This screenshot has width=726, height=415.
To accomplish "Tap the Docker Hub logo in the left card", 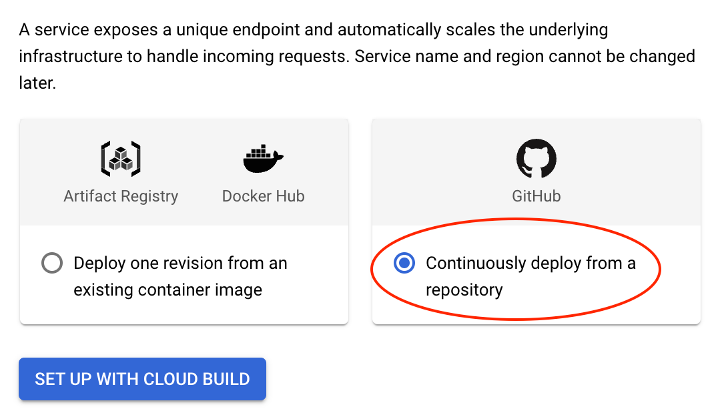I will (263, 157).
